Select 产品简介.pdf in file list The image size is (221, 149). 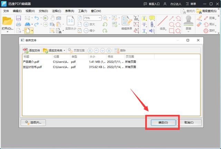[x=31, y=62]
